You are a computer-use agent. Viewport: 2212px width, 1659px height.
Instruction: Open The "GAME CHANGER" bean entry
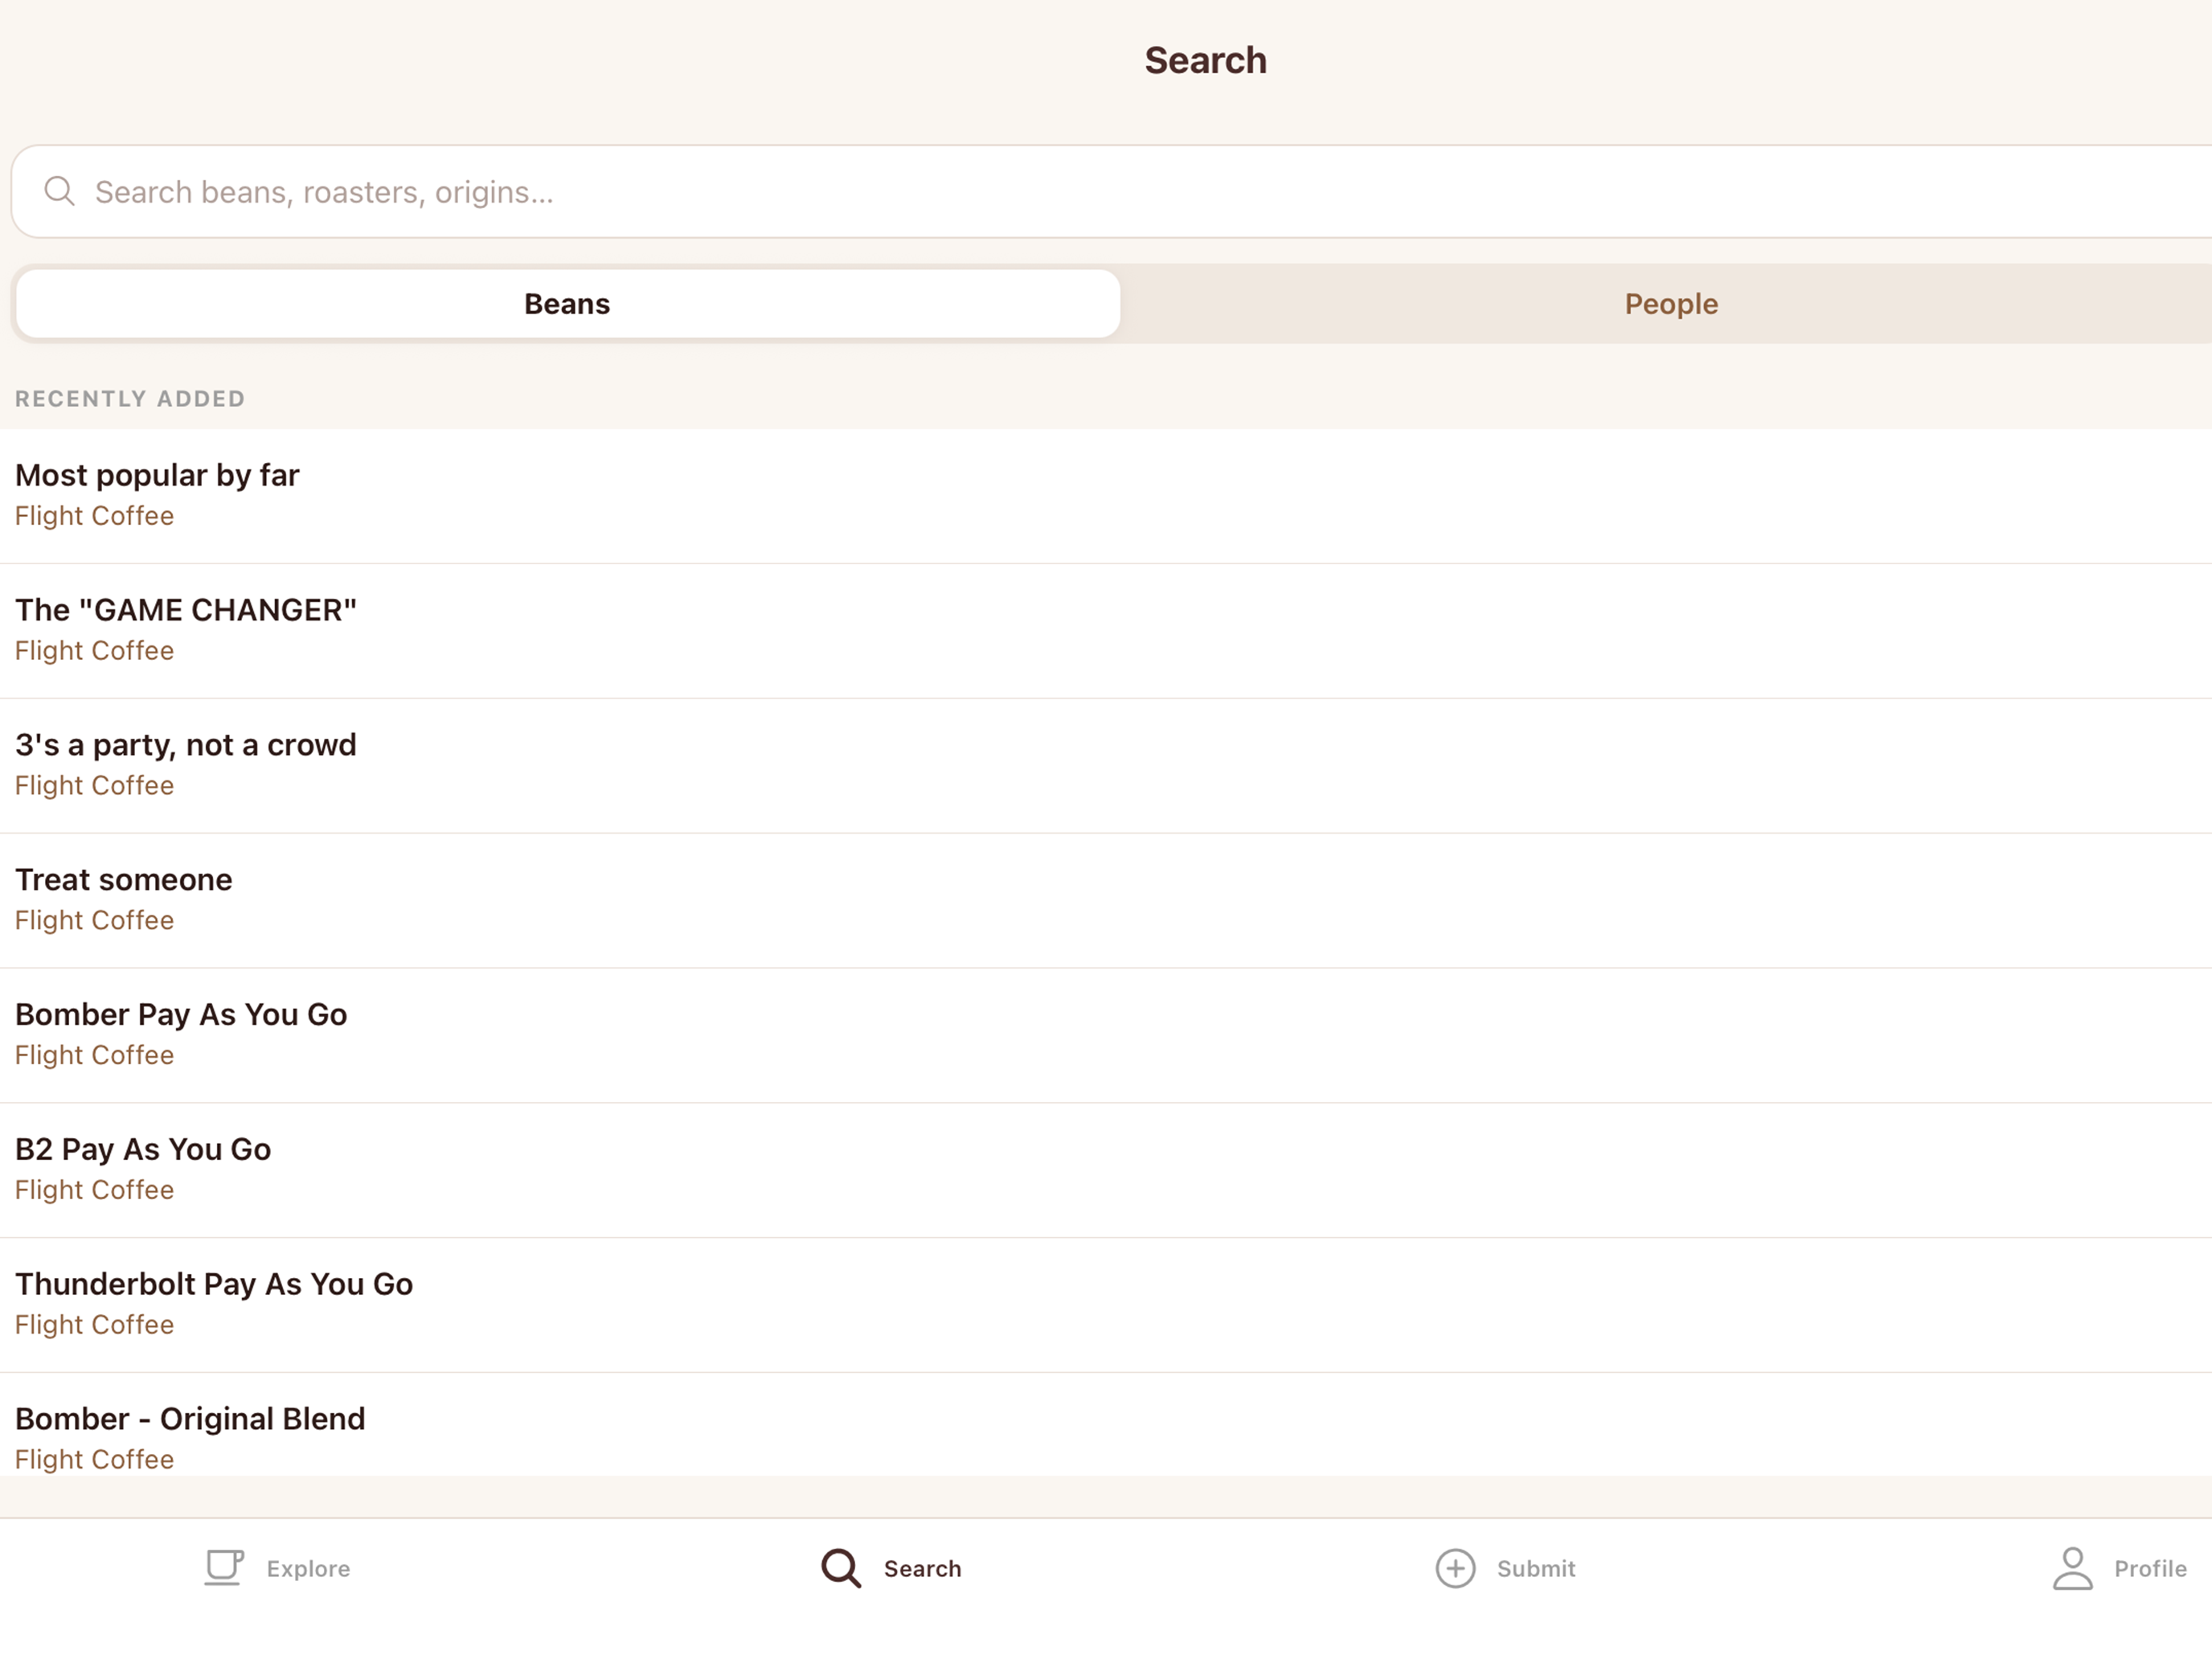(1106, 631)
